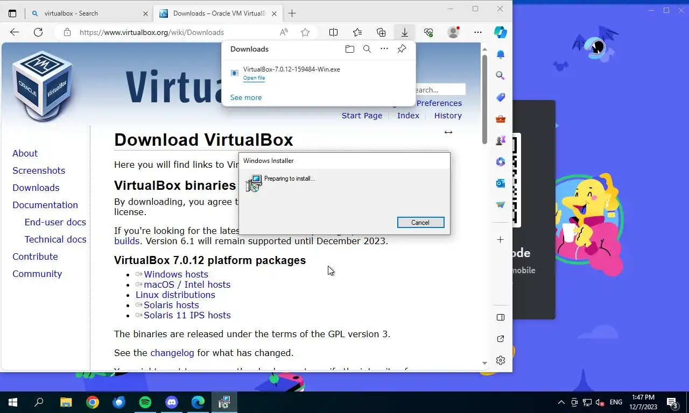
Task: Click Solaris hosts link
Action: tap(171, 305)
